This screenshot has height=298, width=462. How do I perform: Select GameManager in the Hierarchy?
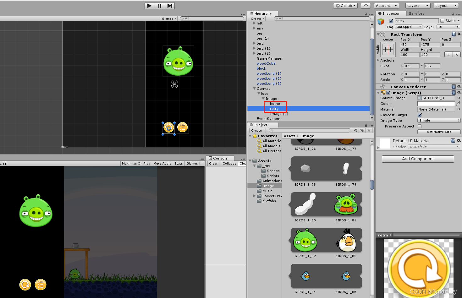click(x=270, y=58)
